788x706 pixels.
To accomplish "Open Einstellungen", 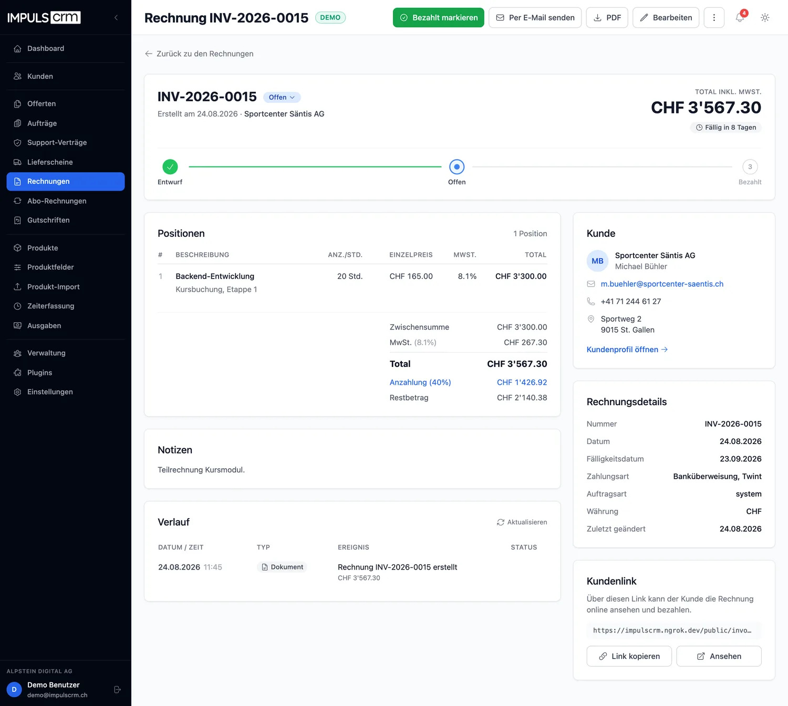I will [x=66, y=392].
